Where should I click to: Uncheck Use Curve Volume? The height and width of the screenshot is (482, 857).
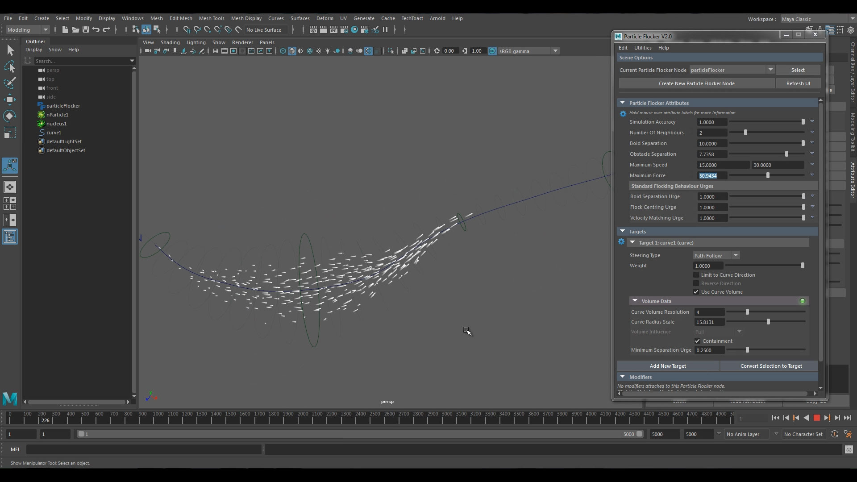click(696, 292)
